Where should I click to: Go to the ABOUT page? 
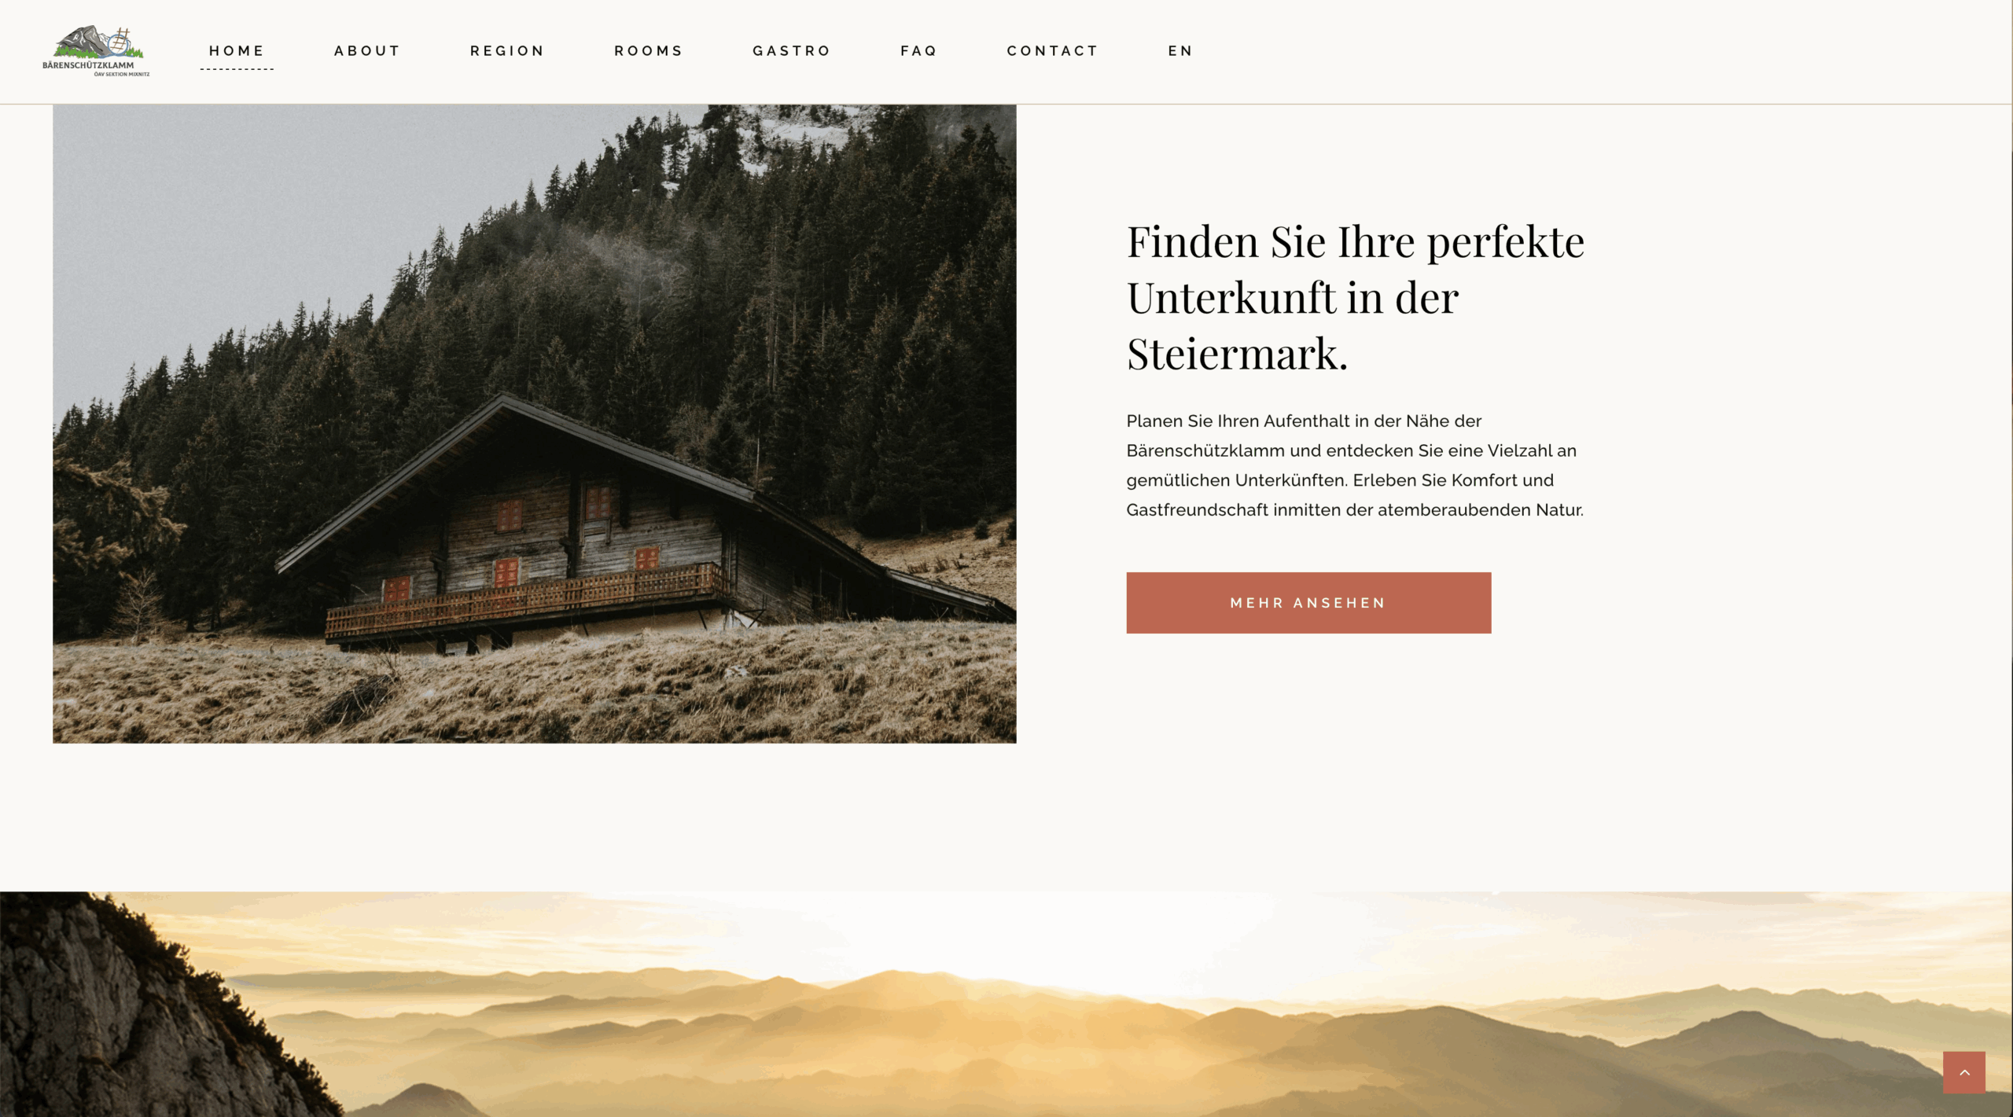[367, 51]
